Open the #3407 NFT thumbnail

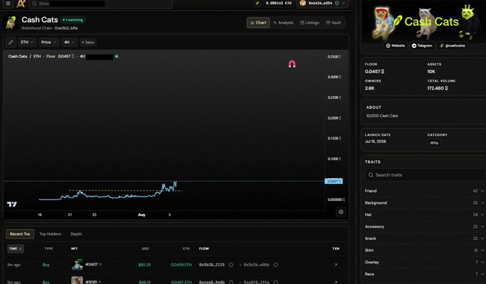click(77, 265)
